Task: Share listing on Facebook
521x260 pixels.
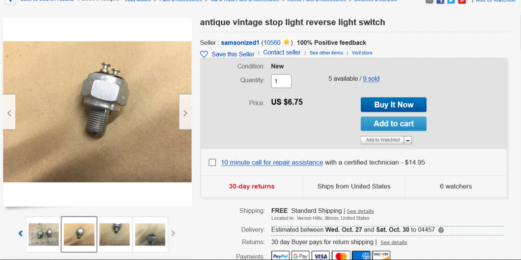Action: [440, 2]
